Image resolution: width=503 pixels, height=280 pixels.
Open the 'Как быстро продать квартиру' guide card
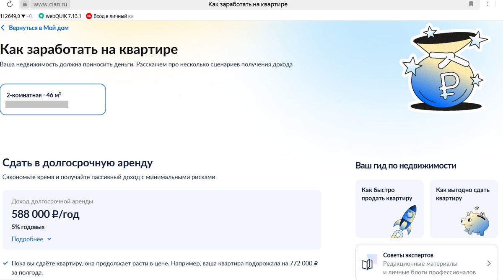(389, 209)
